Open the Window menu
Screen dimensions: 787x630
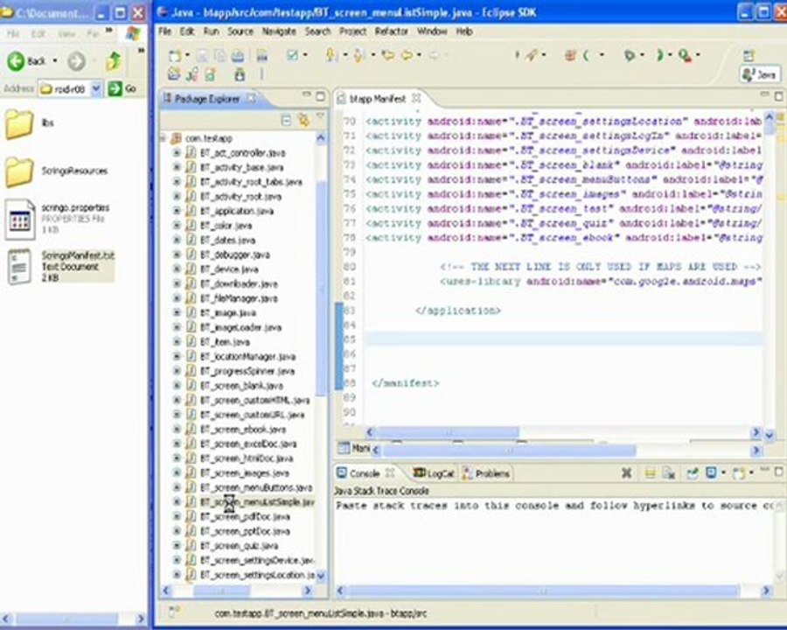coord(432,31)
